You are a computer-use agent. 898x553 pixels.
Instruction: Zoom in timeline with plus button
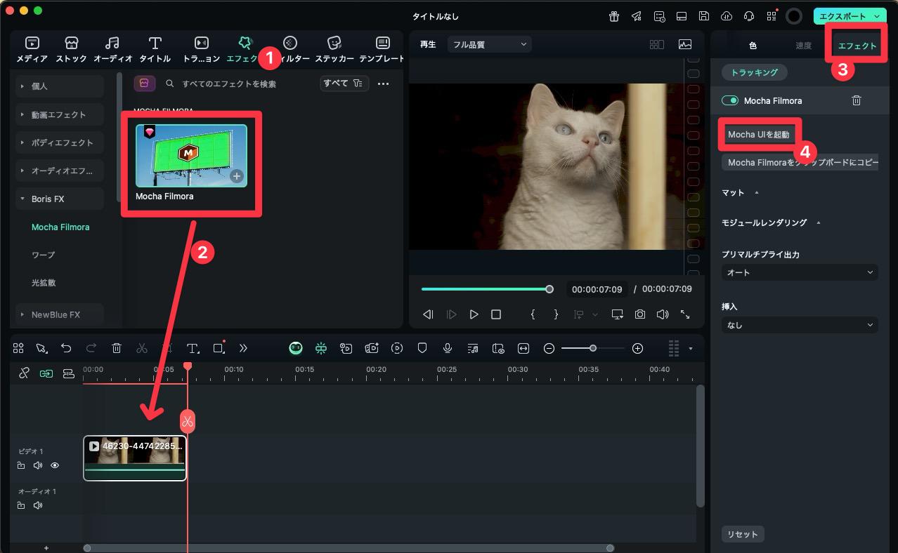point(637,348)
